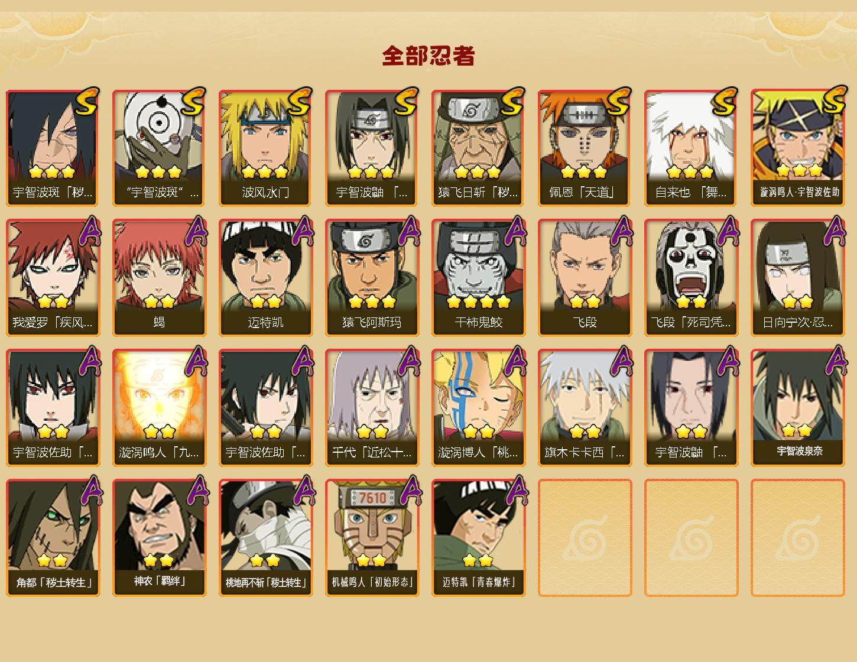Click the 全部忍者 heading
The image size is (857, 662).
pos(428,56)
